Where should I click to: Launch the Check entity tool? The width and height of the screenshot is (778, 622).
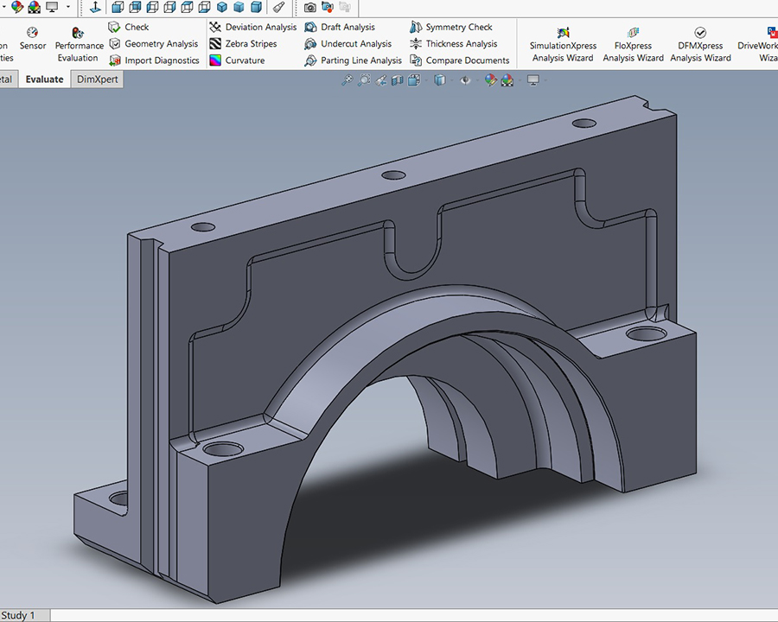[x=129, y=27]
